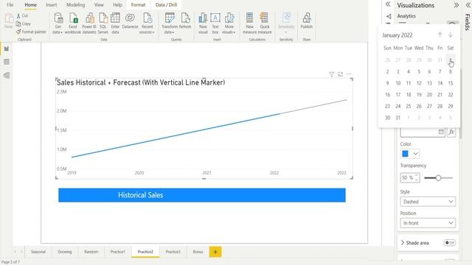Pick January 15 in calendar
The width and height of the screenshot is (472, 265).
pos(451,83)
